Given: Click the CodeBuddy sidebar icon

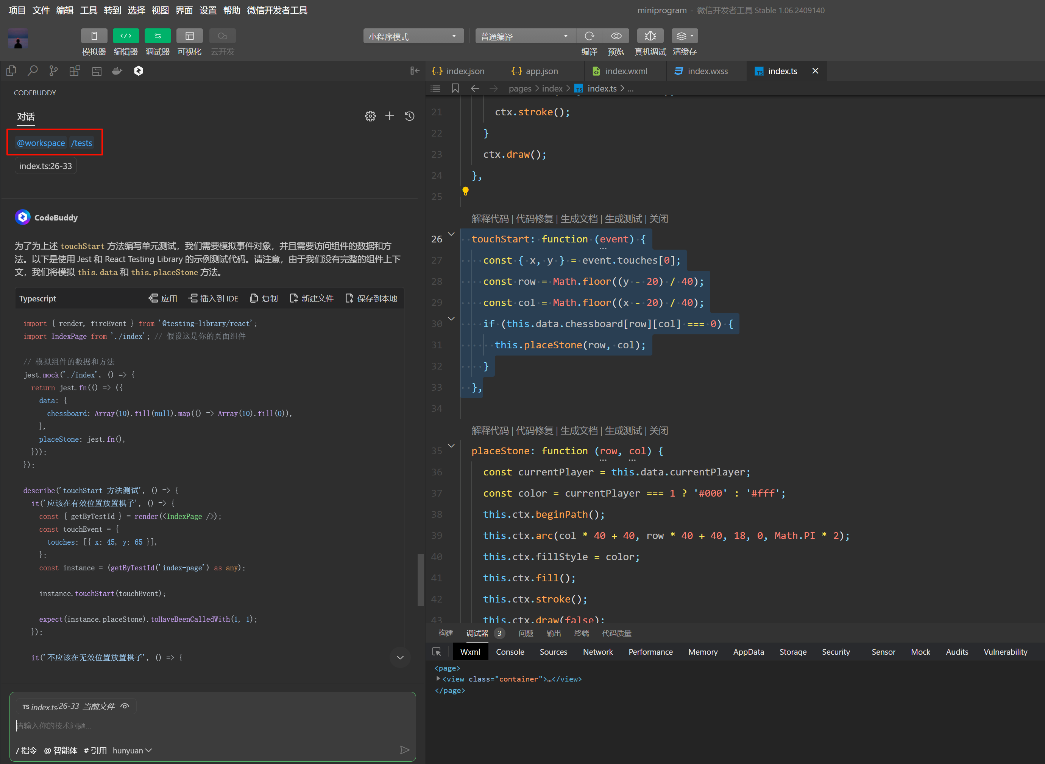Looking at the screenshot, I should tap(139, 71).
